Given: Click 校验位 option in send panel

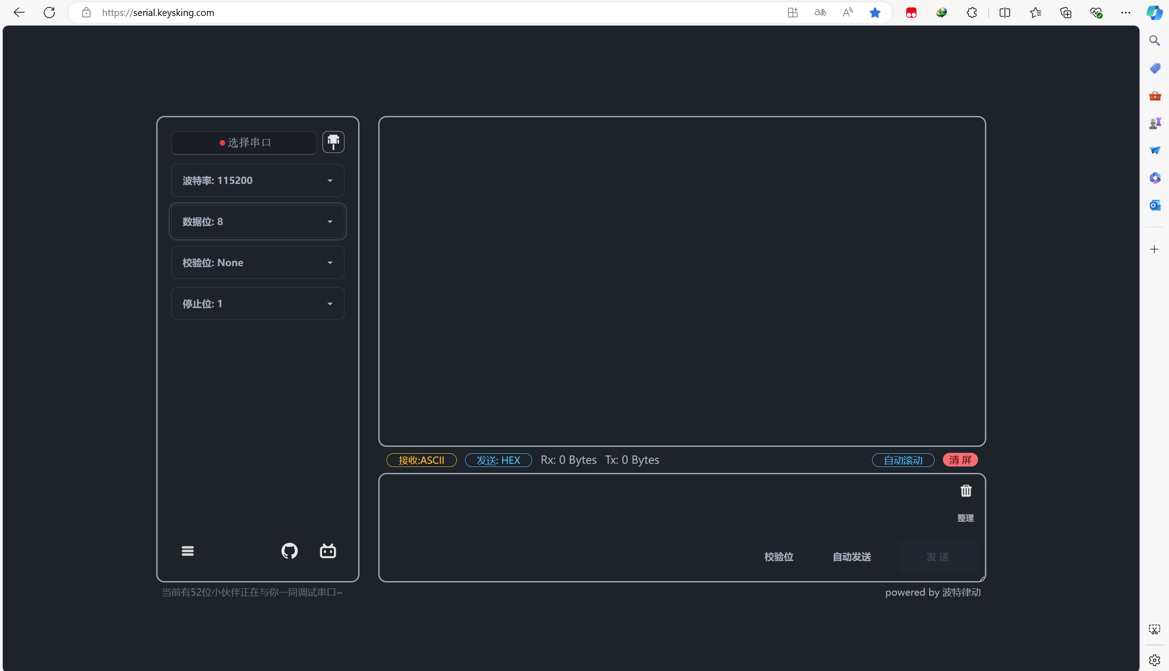Looking at the screenshot, I should (778, 557).
